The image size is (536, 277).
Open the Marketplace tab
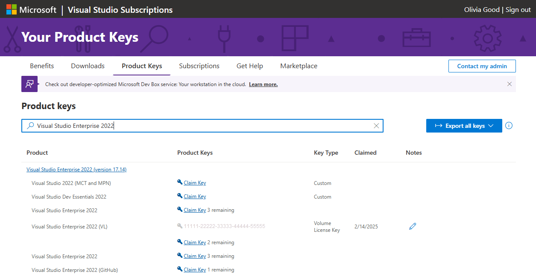coord(299,66)
